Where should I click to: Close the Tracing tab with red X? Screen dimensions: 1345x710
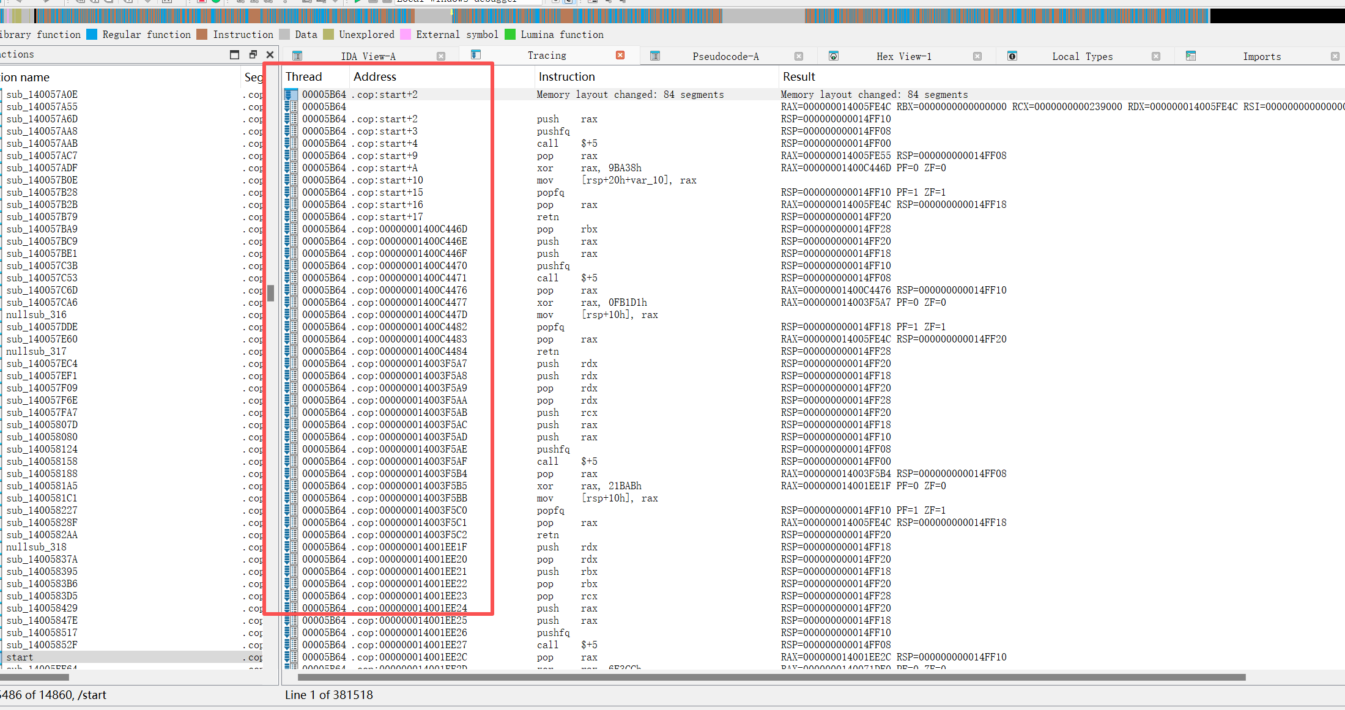point(620,55)
